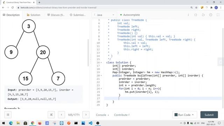
Task: Click the description panel scrollbar
Action: (88, 52)
